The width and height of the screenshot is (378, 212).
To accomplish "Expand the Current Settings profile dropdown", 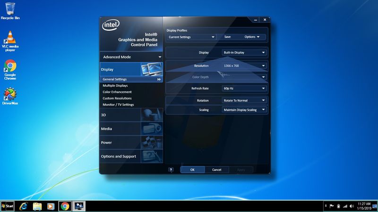I will [x=191, y=37].
